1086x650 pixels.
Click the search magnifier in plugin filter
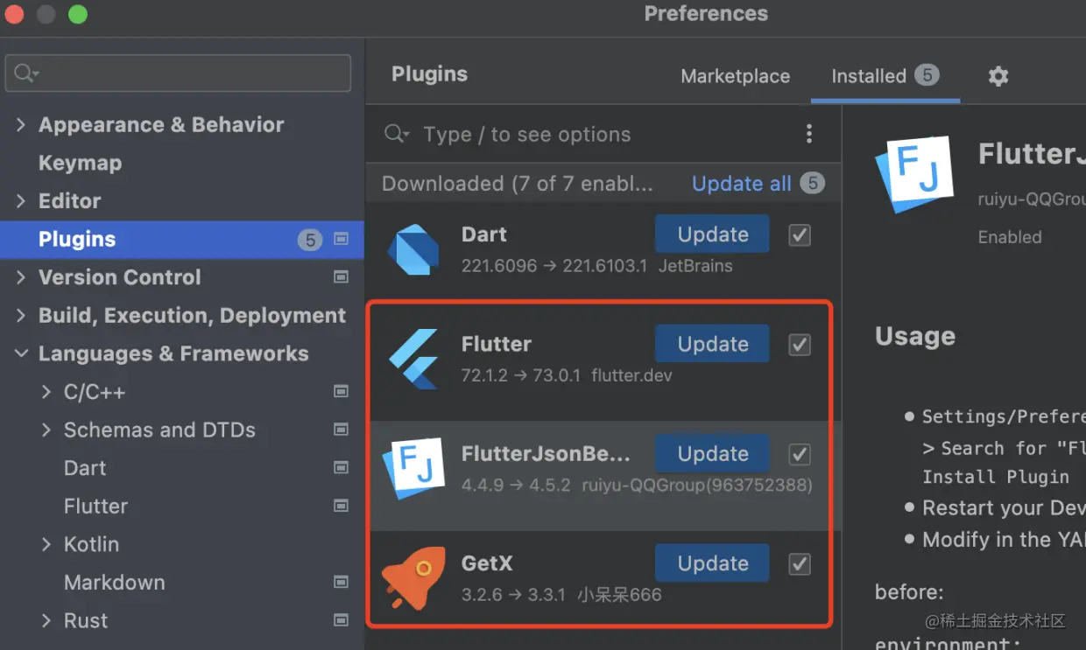point(396,134)
